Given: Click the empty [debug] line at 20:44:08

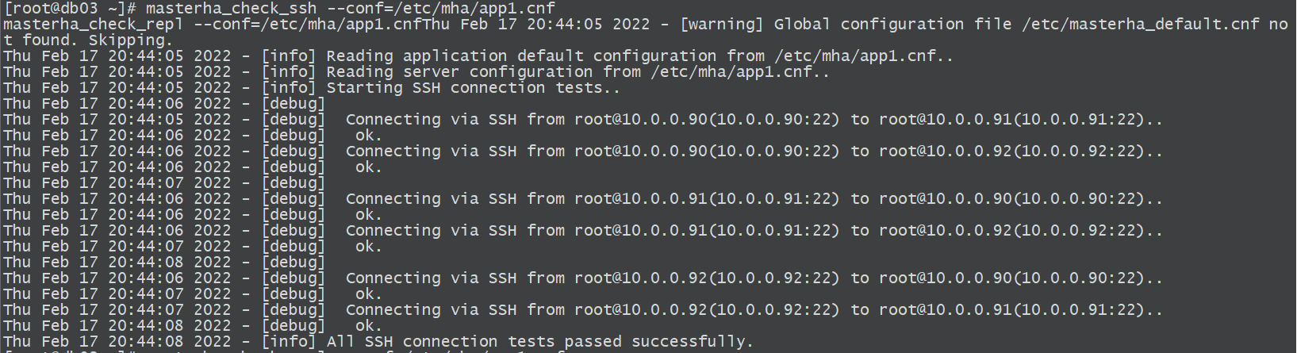Looking at the screenshot, I should coord(164,262).
